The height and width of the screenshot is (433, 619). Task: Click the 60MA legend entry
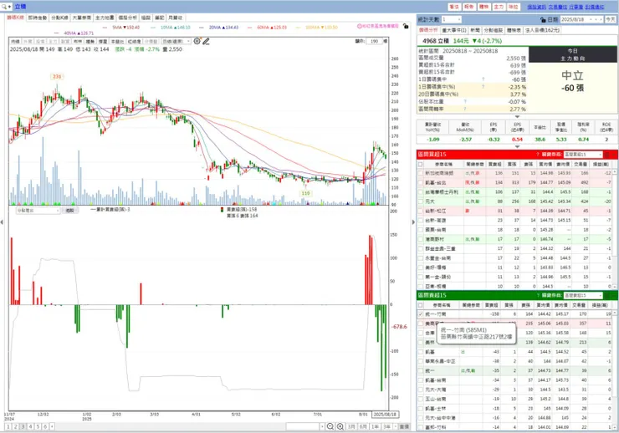pos(268,28)
